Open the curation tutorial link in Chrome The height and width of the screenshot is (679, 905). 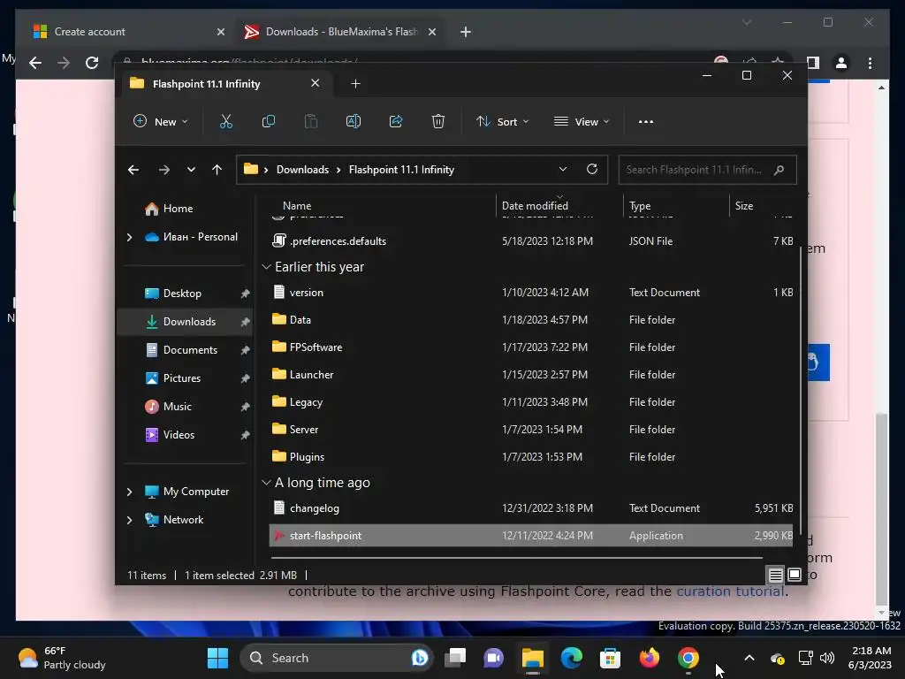730,591
